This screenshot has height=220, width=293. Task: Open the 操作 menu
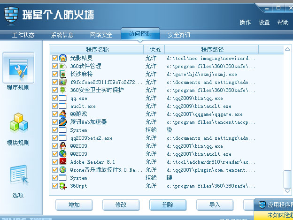(x=245, y=23)
